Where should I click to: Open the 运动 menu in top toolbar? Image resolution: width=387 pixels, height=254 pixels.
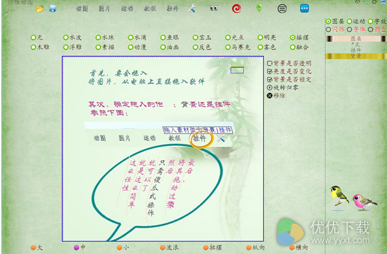pyautogui.click(x=127, y=8)
